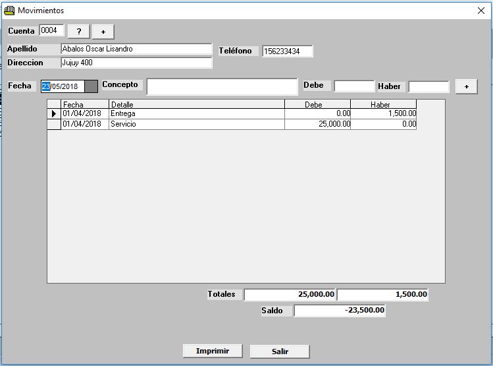493x366 pixels.
Task: Select the row indicator arrow for Entrega
Action: (x=54, y=113)
